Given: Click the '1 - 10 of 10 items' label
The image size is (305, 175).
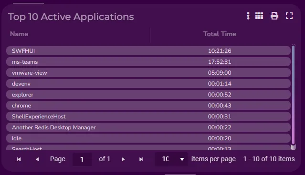Looking at the screenshot, I should click(269, 159).
